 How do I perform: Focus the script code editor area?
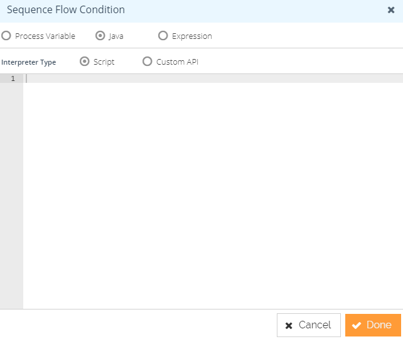tap(213, 188)
